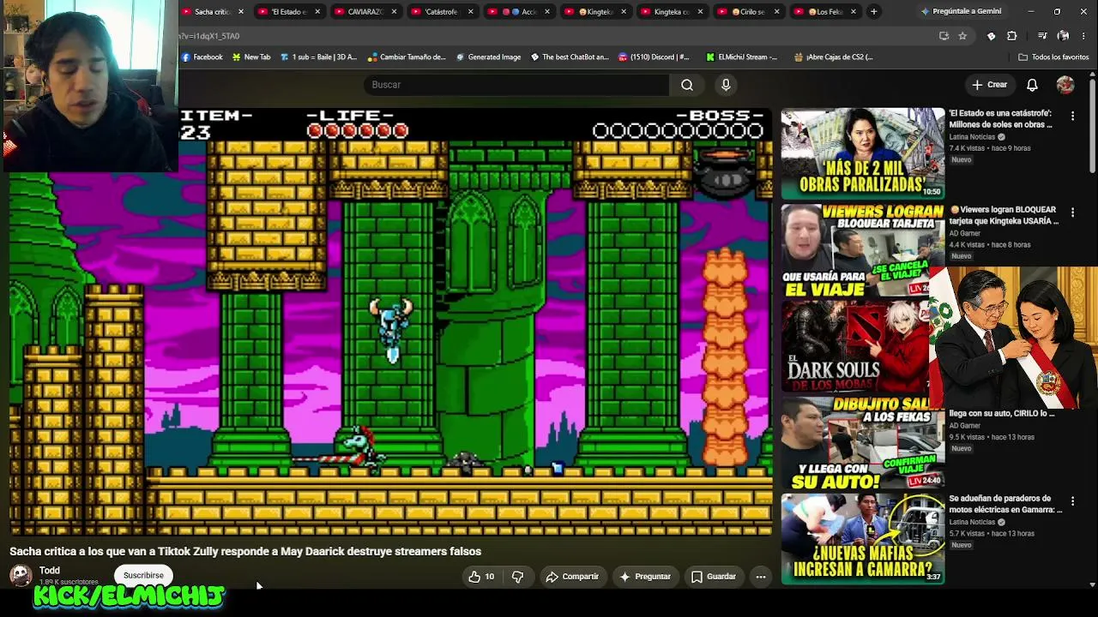Click the Suscribirse button

(143, 576)
